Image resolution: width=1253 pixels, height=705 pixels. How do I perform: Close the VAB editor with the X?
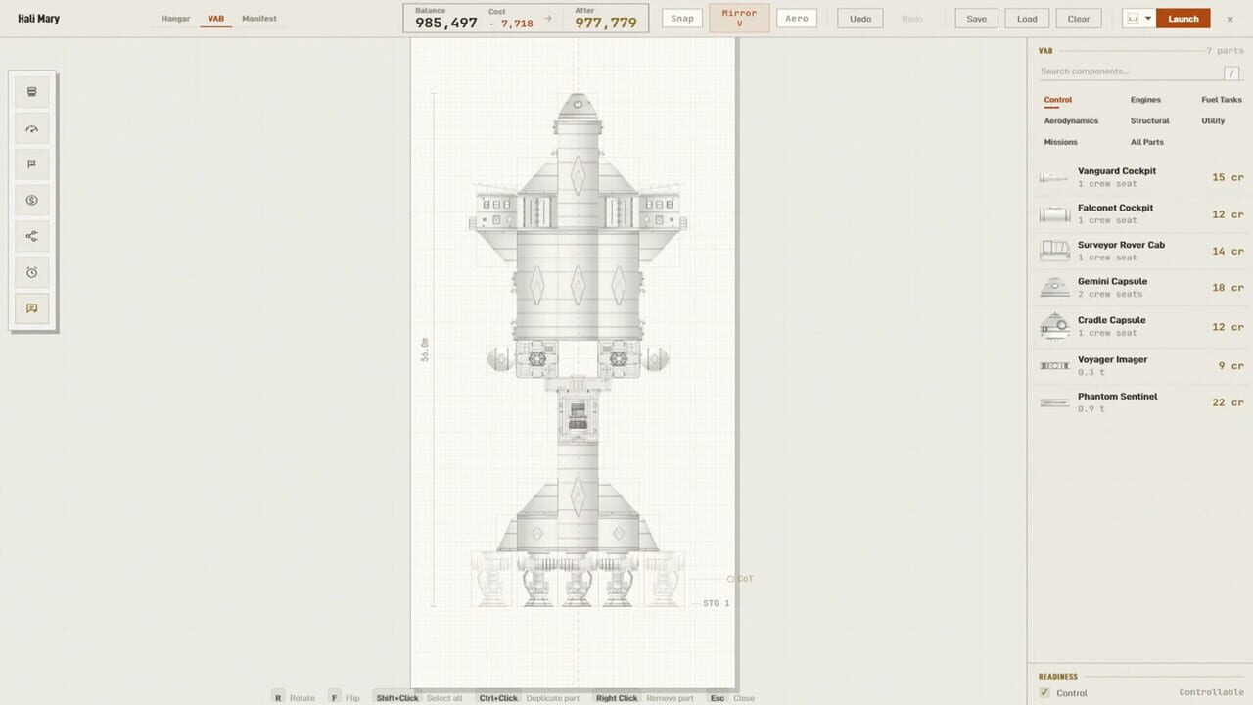(1230, 19)
